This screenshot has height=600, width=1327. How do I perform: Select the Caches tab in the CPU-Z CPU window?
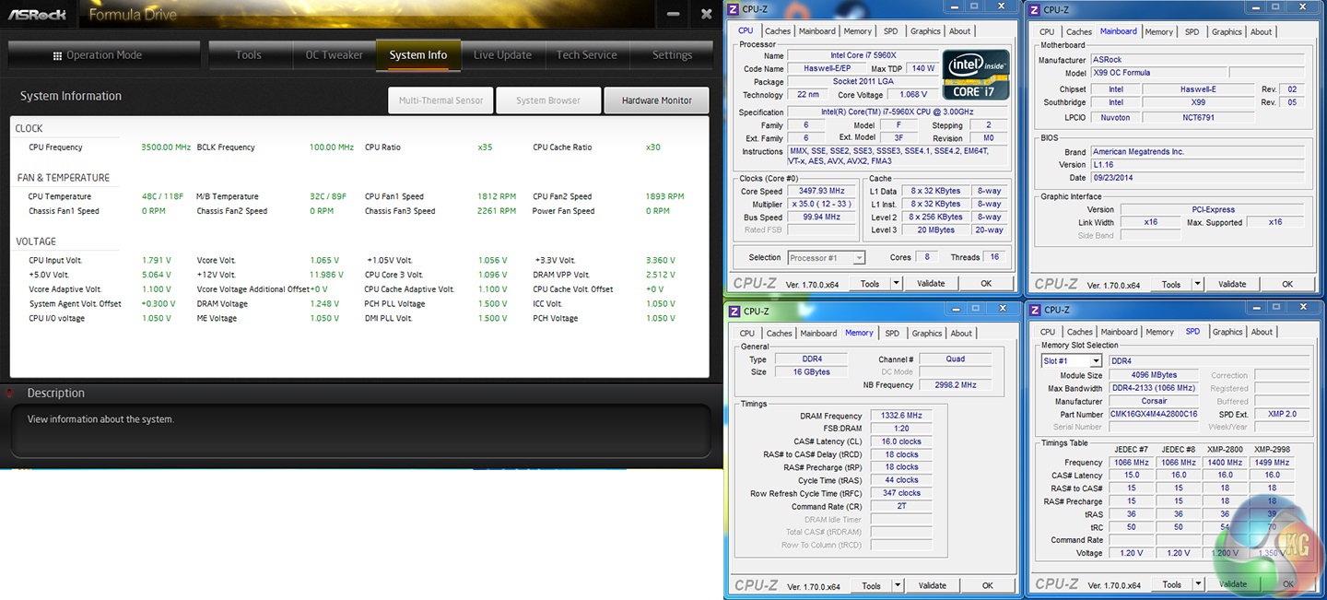pos(778,31)
